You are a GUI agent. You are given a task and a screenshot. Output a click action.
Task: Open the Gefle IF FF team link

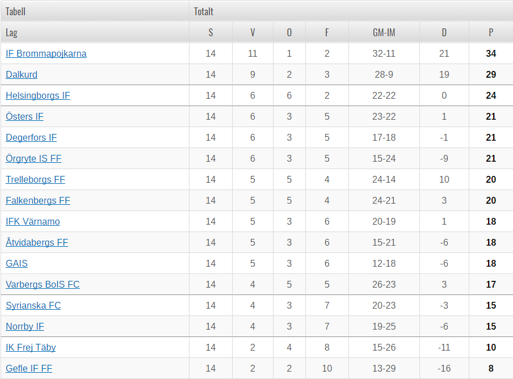[x=29, y=368]
